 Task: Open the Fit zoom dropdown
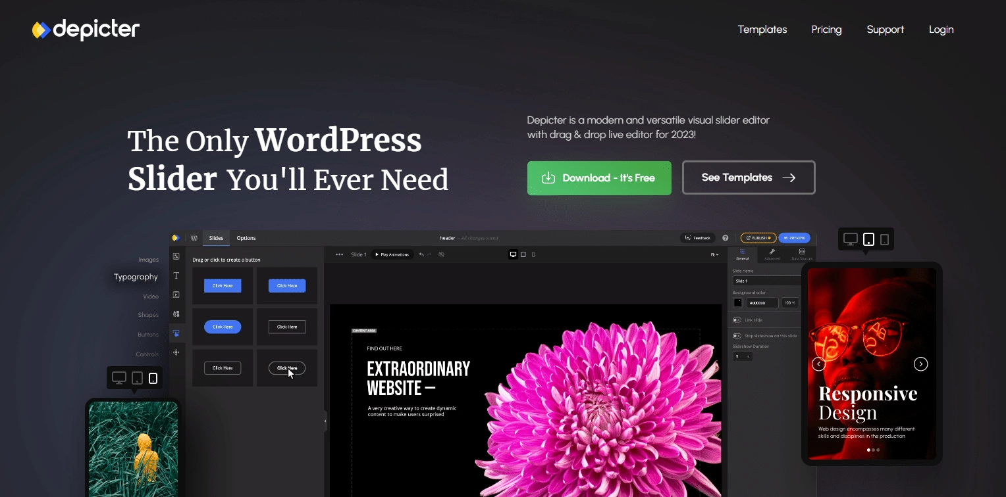pyautogui.click(x=714, y=254)
